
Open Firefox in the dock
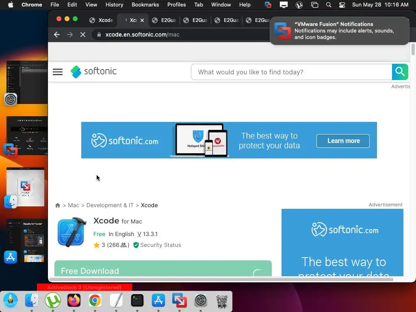tap(74, 300)
